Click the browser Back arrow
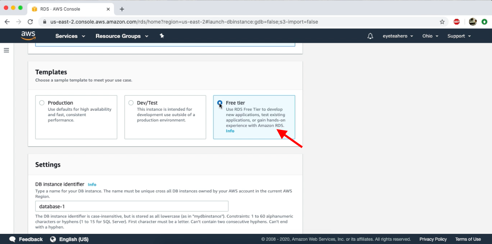Image resolution: width=492 pixels, height=244 pixels. pyautogui.click(x=7, y=22)
